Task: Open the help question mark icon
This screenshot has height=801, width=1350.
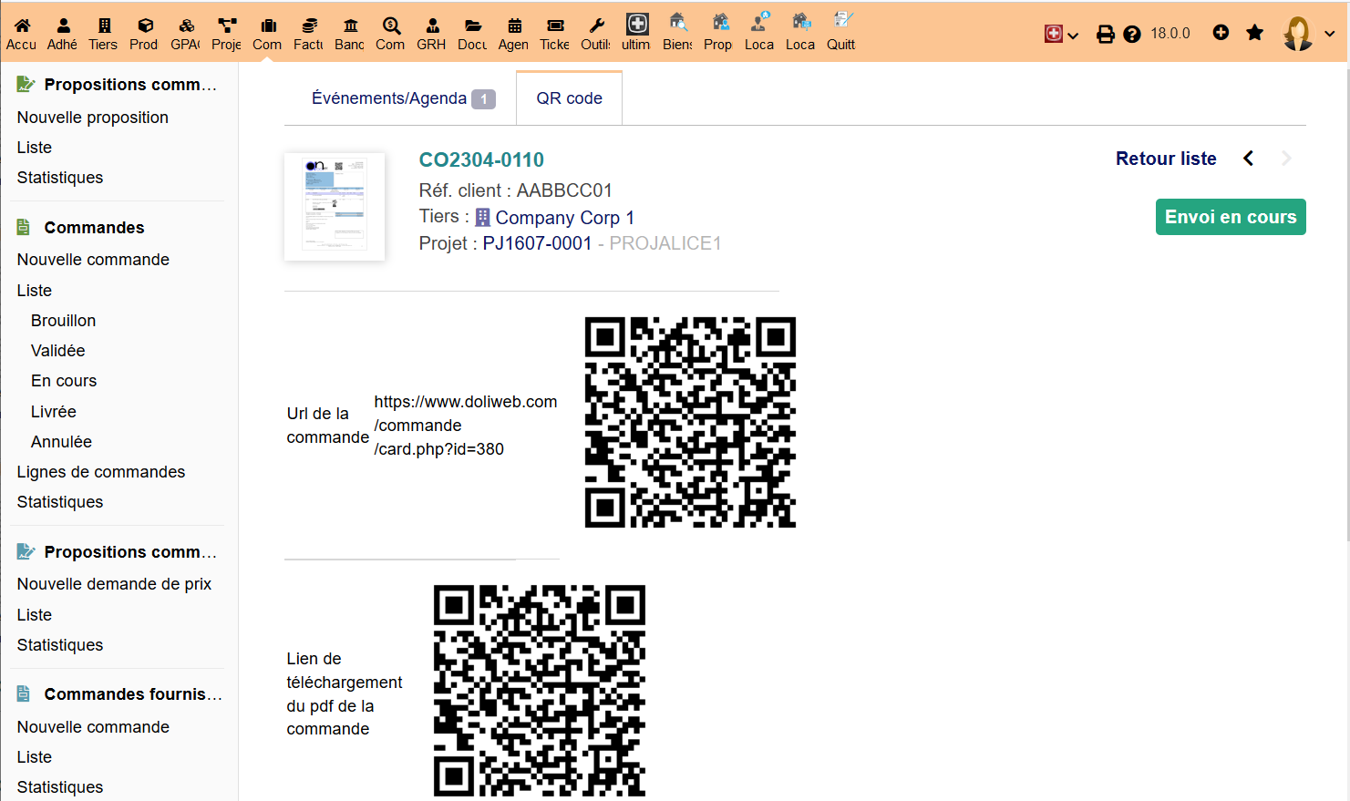Action: pyautogui.click(x=1132, y=34)
